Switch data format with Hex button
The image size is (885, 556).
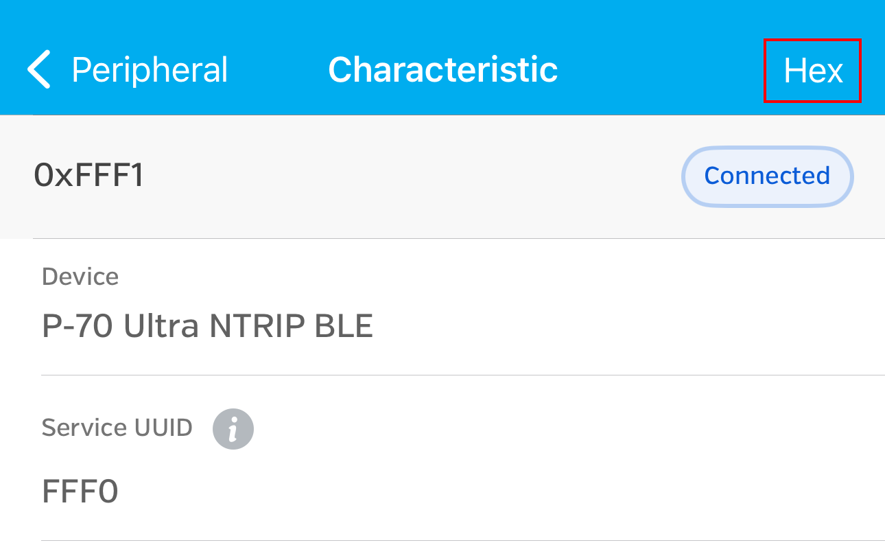point(812,71)
